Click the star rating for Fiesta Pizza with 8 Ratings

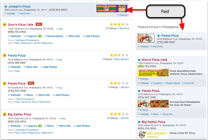(x=119, y=83)
